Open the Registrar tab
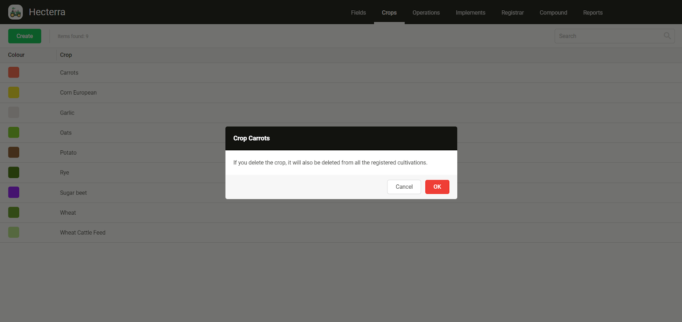This screenshot has width=682, height=322. point(512,13)
